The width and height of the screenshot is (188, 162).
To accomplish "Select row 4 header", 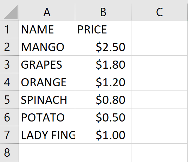I will click(9, 82).
